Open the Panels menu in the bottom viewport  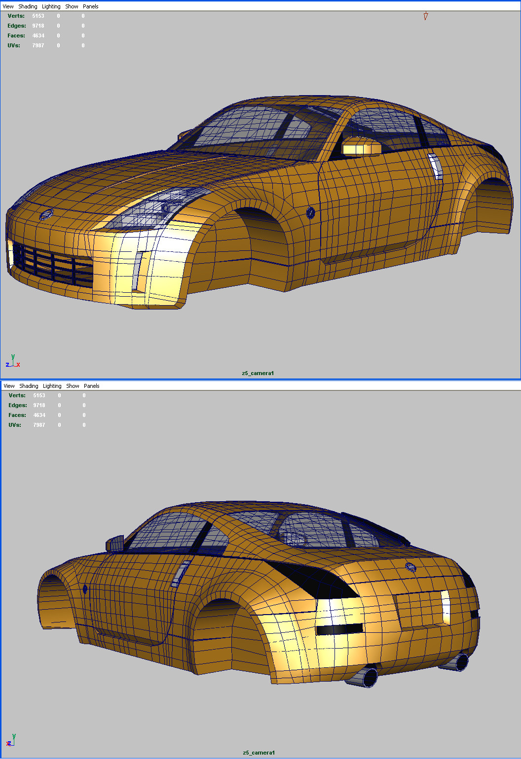[92, 386]
